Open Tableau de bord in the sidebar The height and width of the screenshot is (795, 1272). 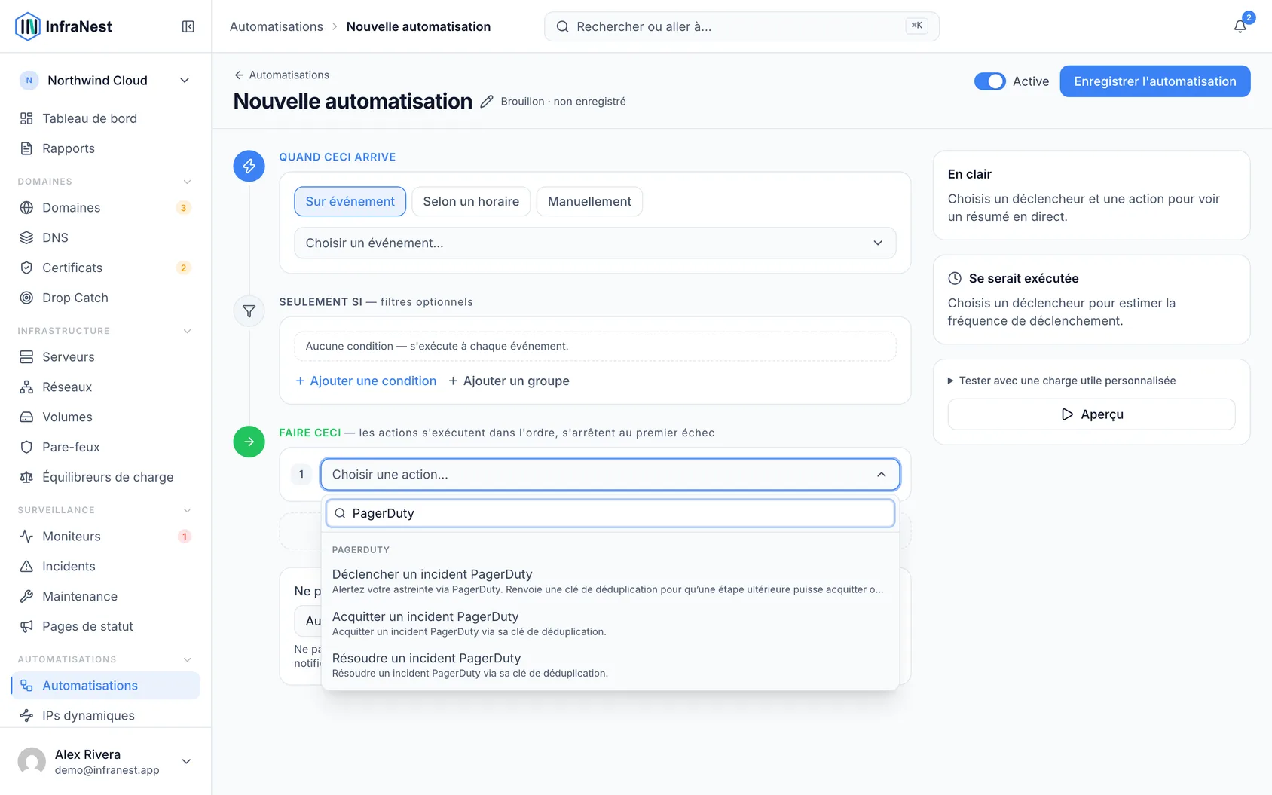pyautogui.click(x=105, y=118)
